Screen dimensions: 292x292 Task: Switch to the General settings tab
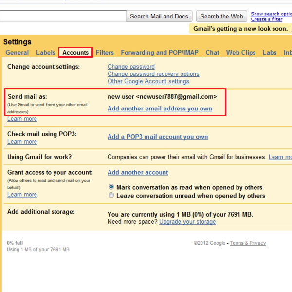17,53
